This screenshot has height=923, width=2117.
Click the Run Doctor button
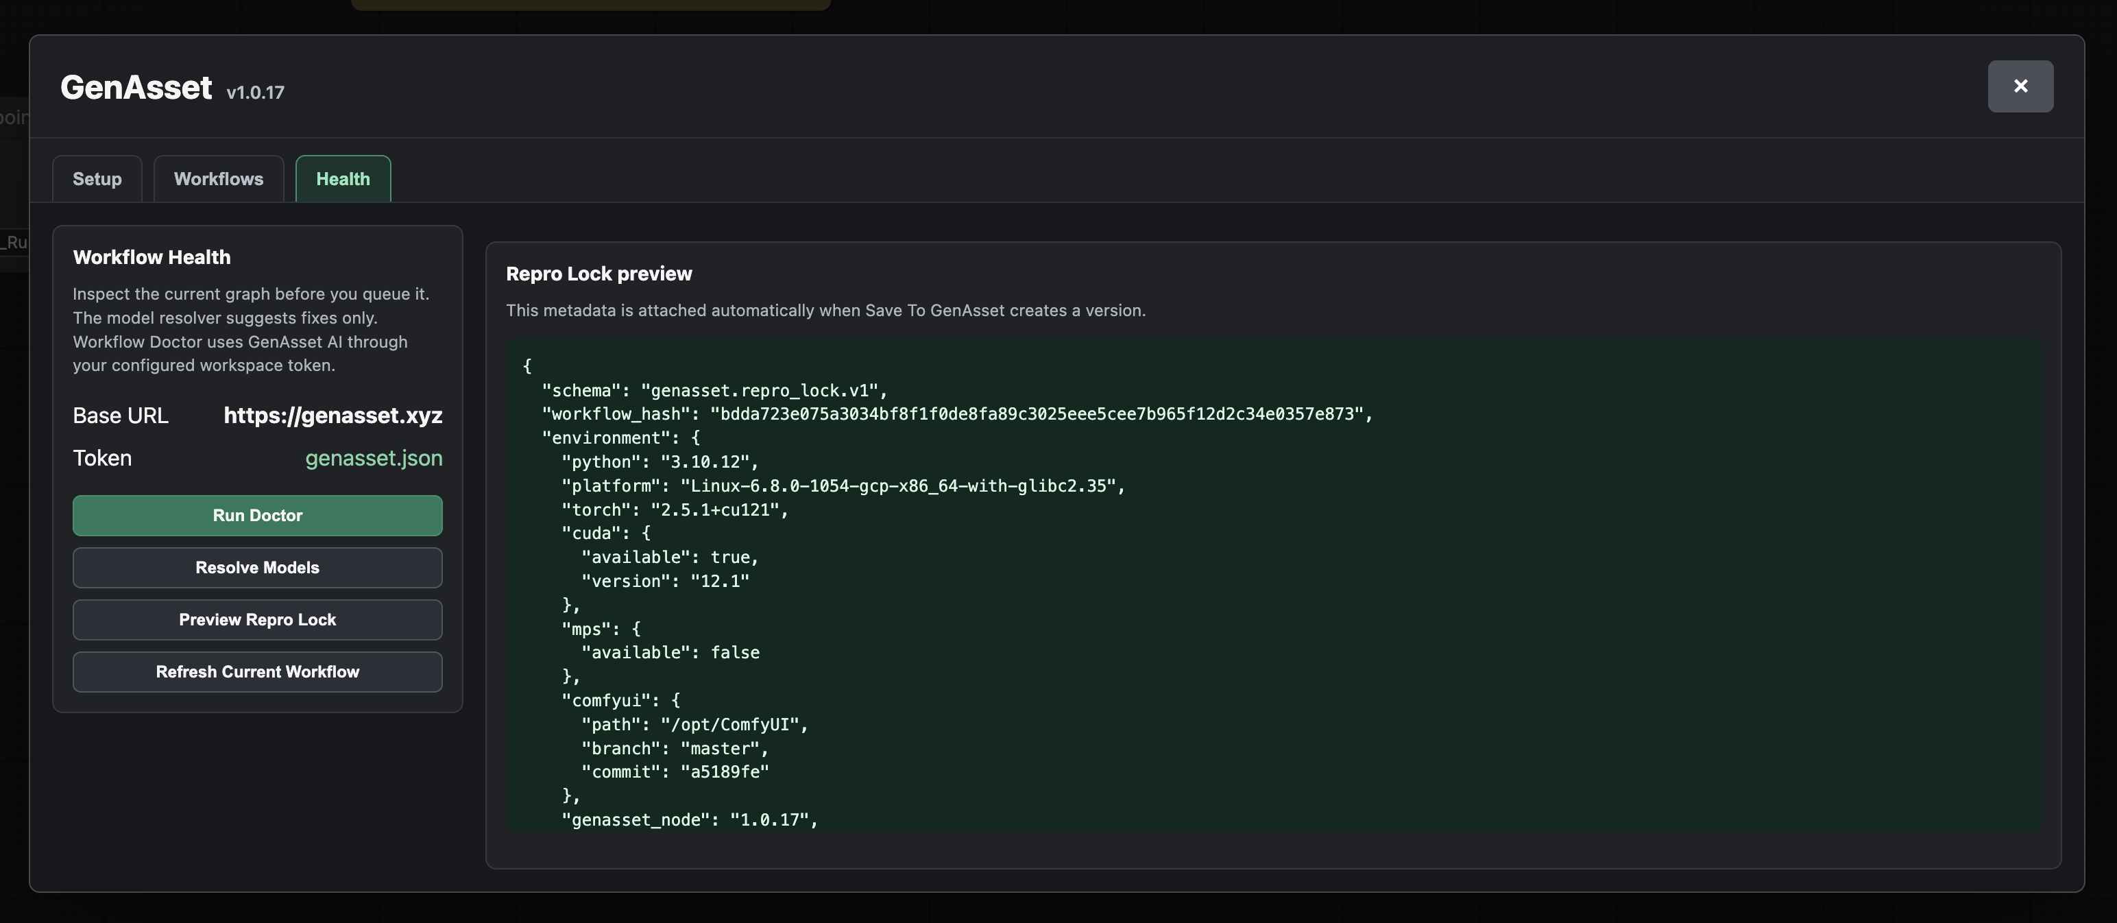point(257,516)
